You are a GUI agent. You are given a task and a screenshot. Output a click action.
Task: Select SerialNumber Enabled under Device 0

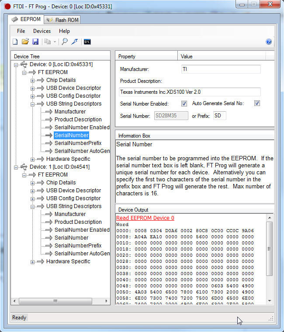click(82, 127)
